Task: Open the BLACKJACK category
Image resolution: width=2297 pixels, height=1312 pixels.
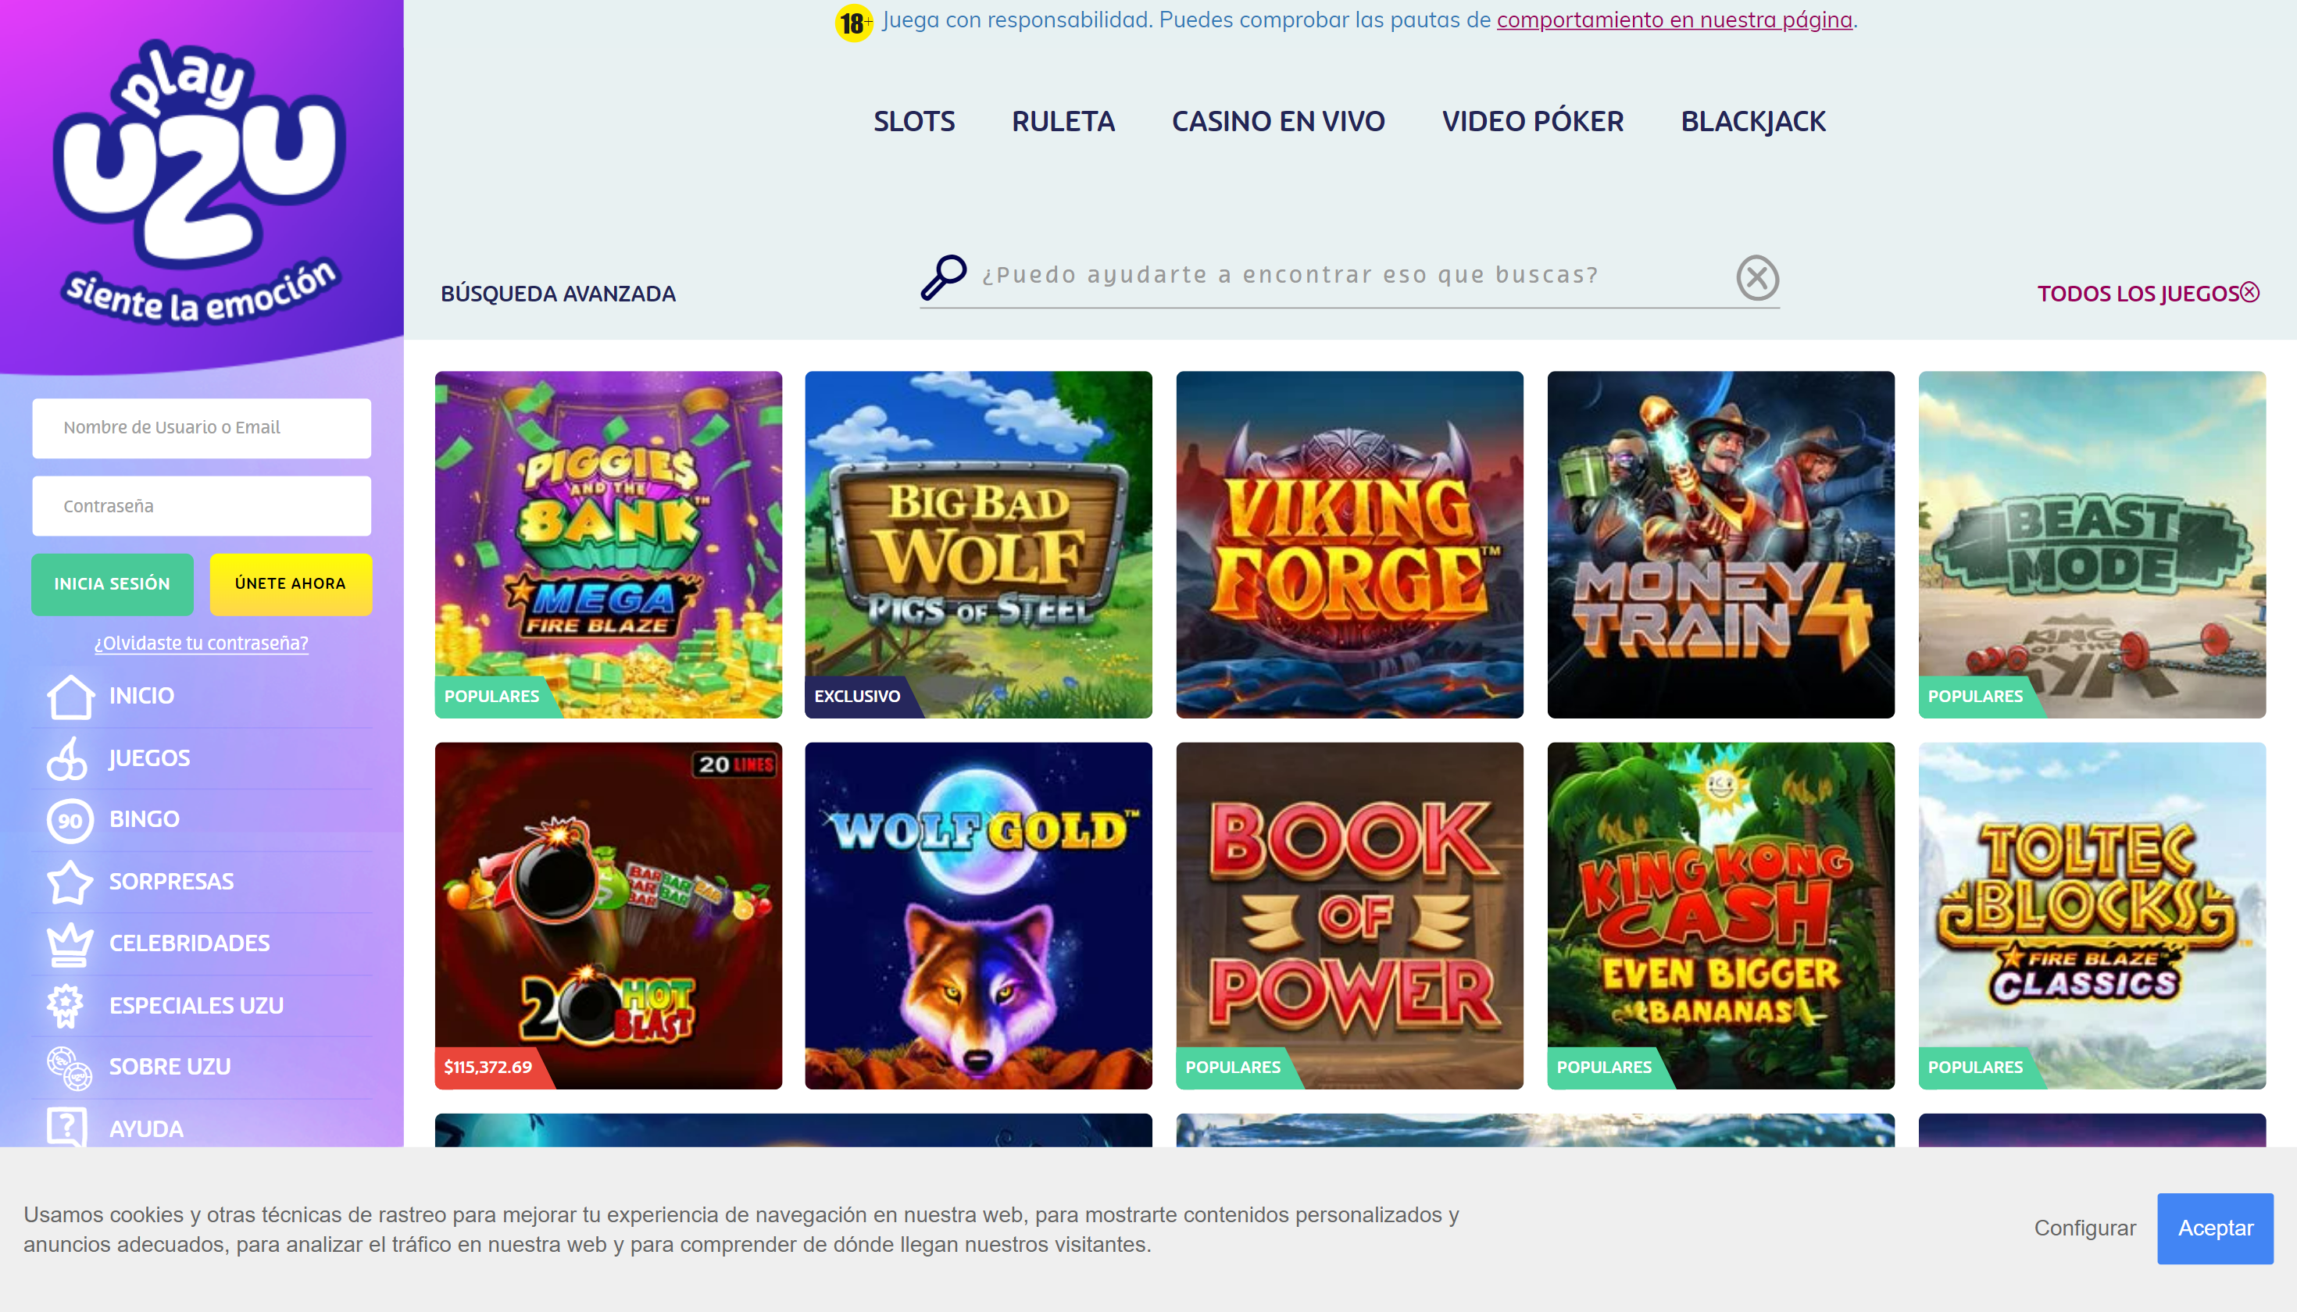Action: click(x=1752, y=122)
